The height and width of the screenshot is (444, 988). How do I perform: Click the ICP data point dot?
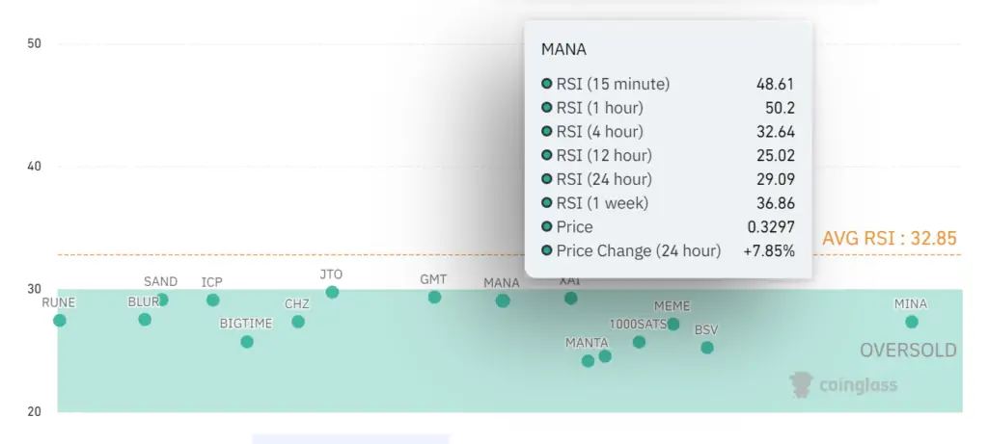point(212,300)
